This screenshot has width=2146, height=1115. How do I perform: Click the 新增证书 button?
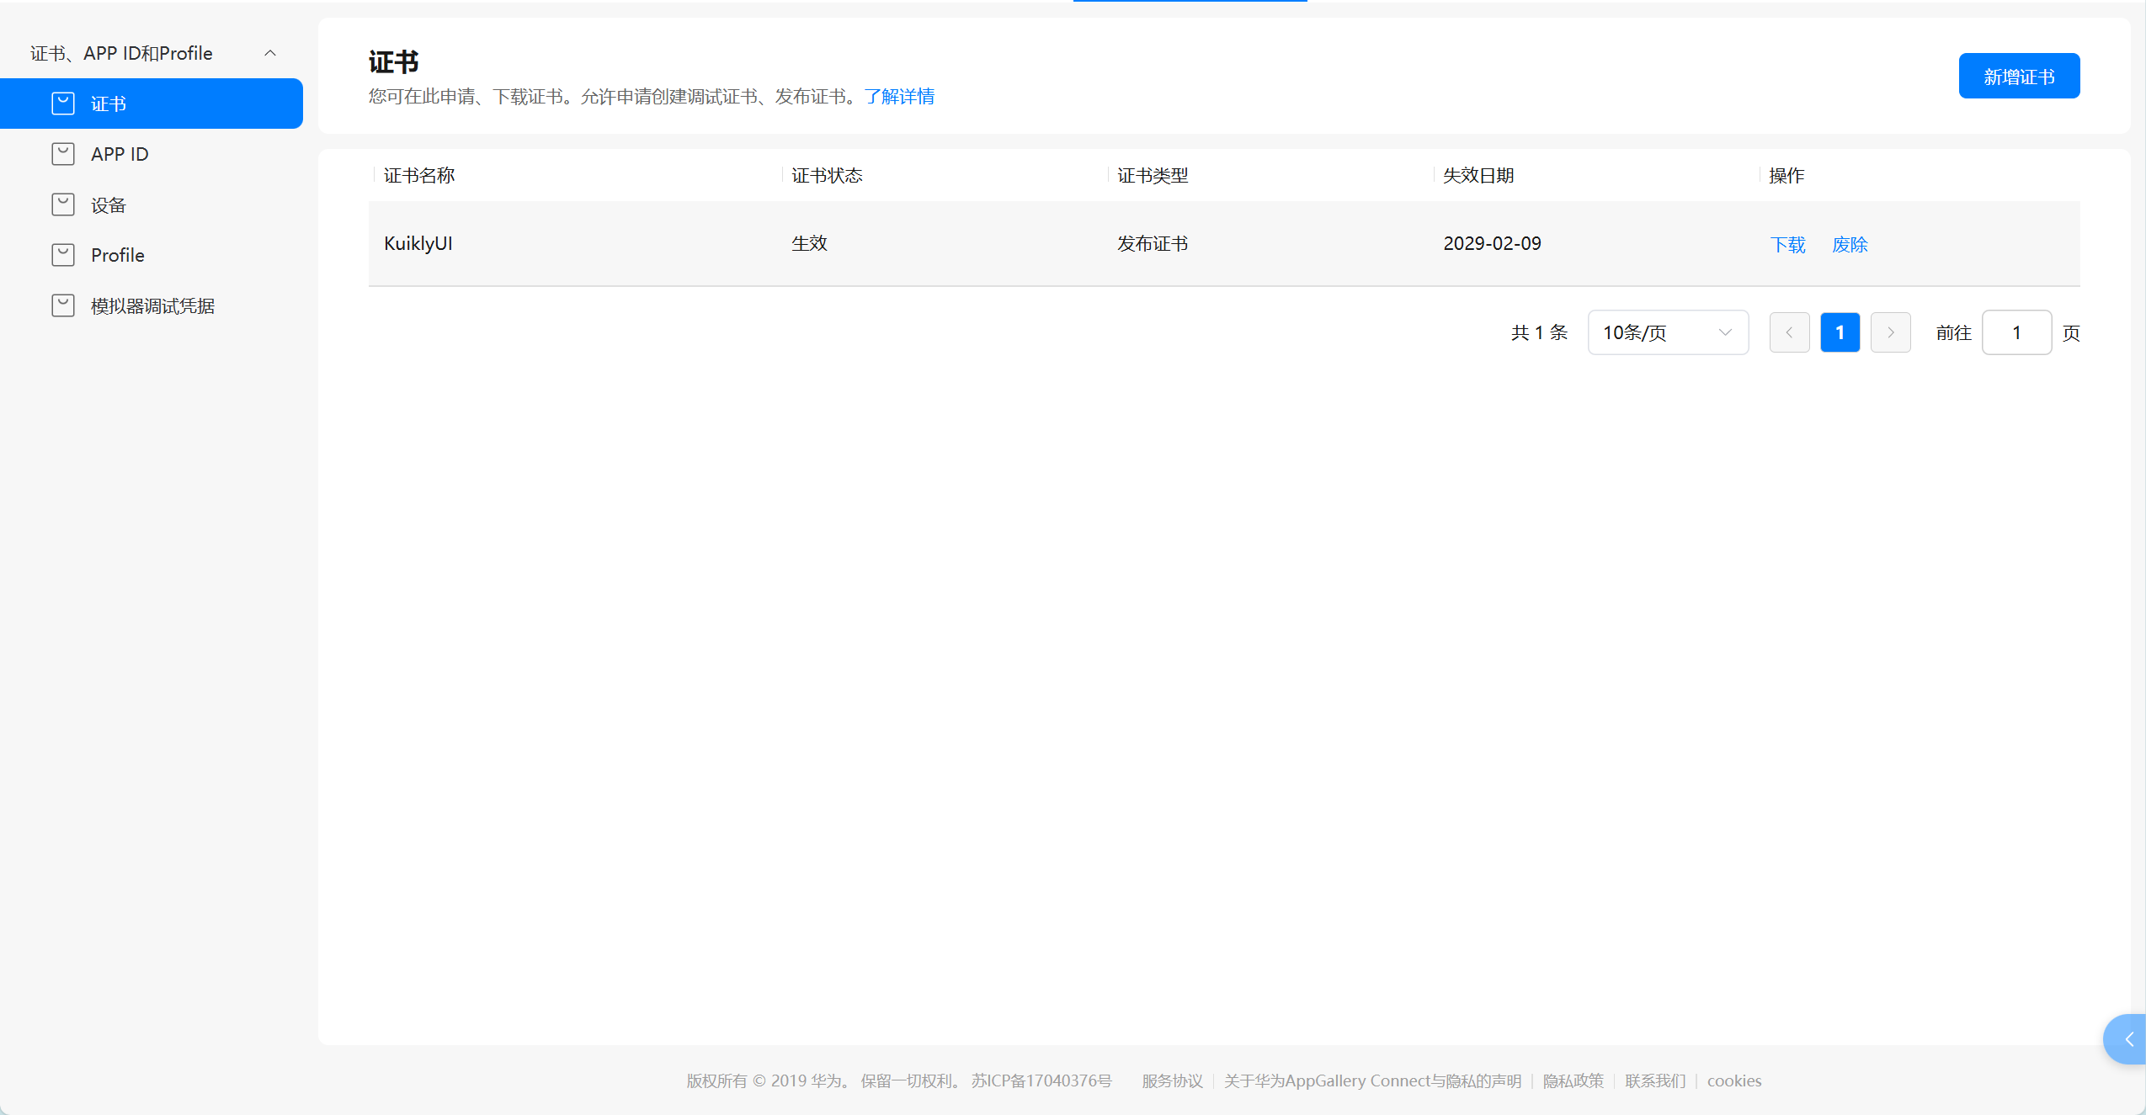pyautogui.click(x=2018, y=75)
